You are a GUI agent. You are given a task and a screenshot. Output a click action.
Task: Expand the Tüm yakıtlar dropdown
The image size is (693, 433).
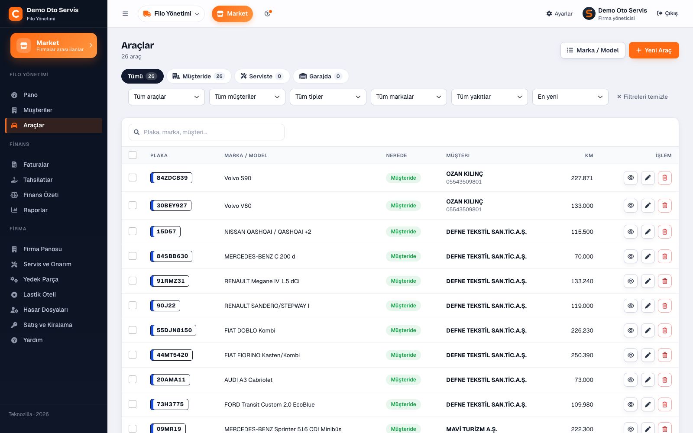[489, 97]
